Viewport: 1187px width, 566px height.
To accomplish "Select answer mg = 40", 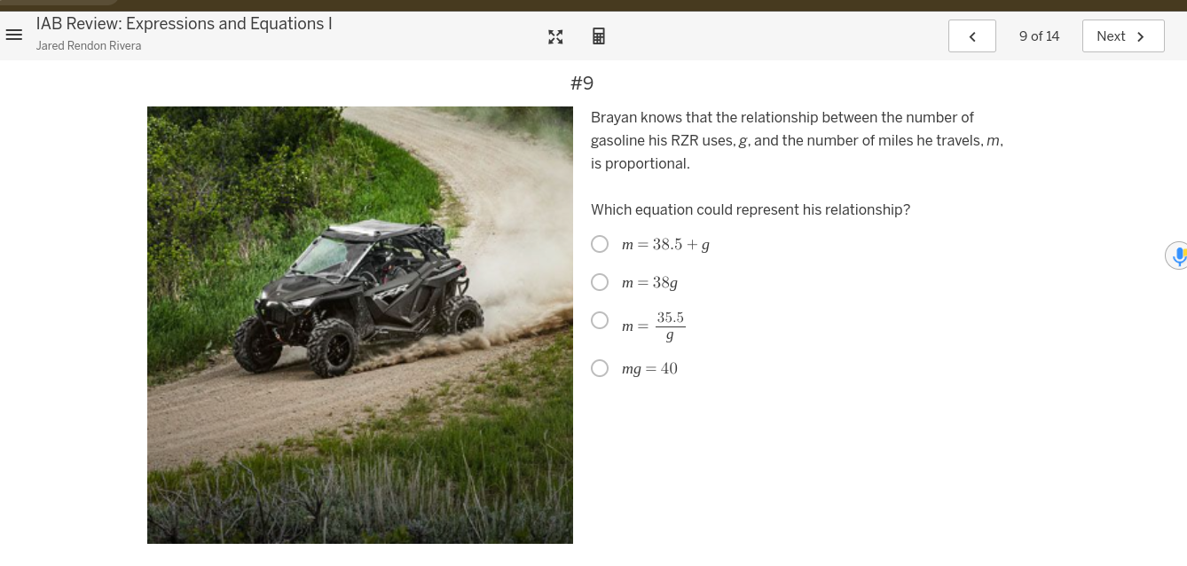I will click(x=601, y=368).
